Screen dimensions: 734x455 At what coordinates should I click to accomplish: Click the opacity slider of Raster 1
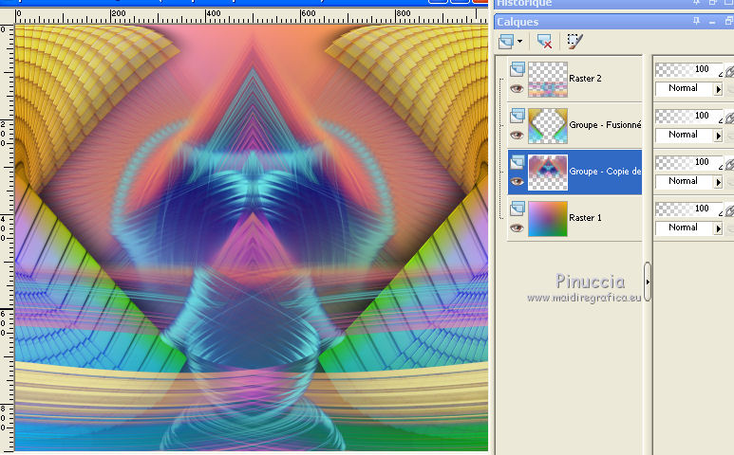[689, 209]
